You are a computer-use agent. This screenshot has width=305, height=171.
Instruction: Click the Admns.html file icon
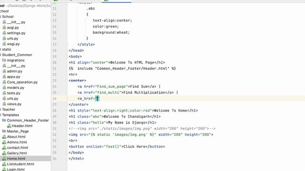tap(4, 142)
